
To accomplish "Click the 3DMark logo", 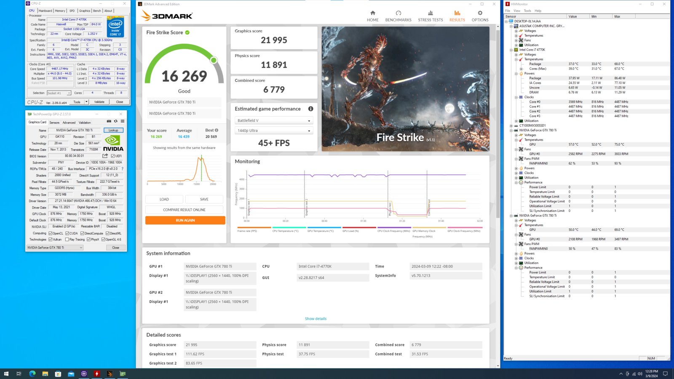I will [x=167, y=16].
